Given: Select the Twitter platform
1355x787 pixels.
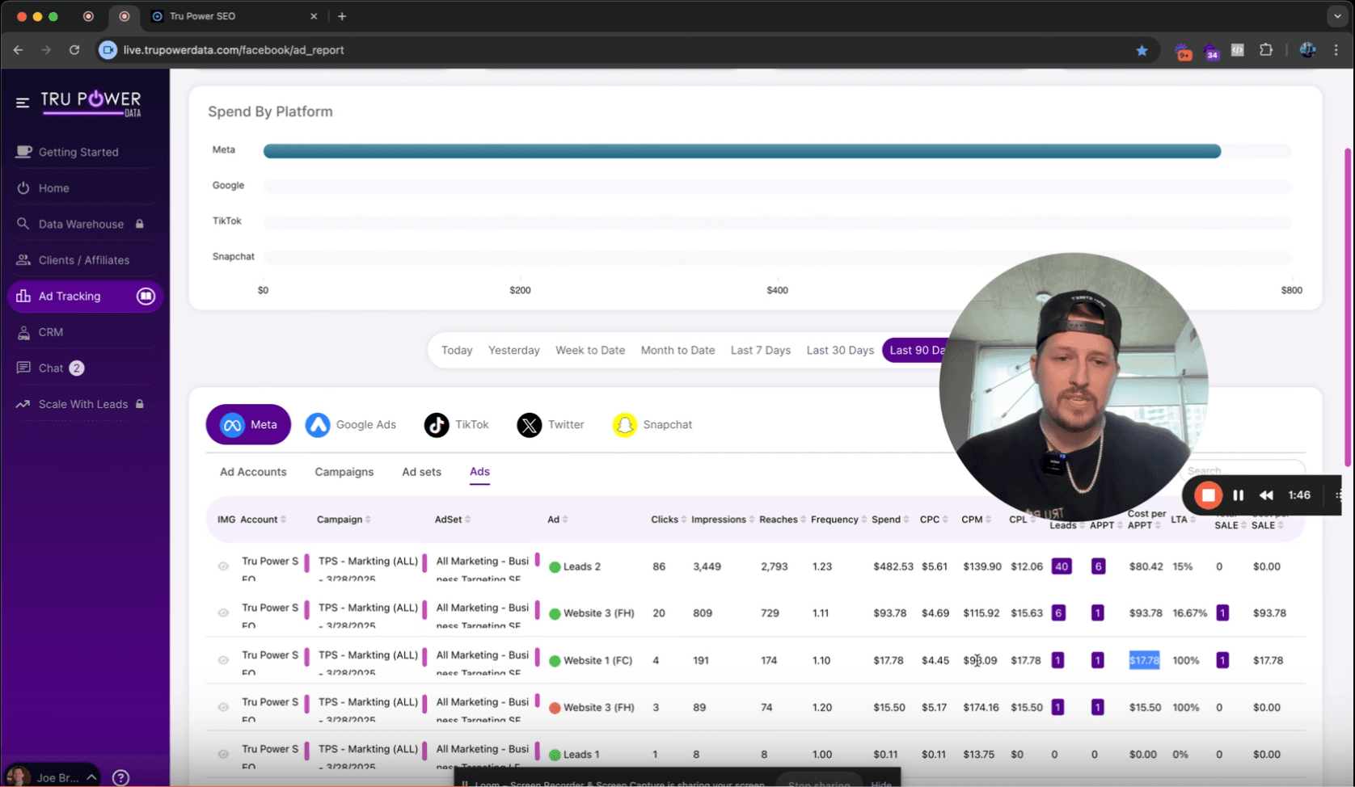Looking at the screenshot, I should [551, 424].
